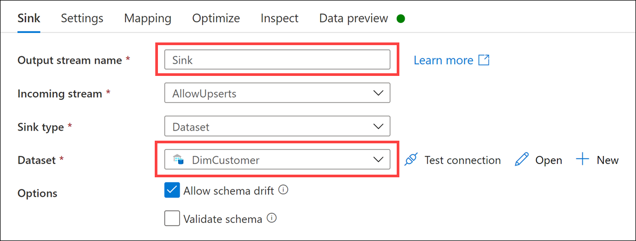Switch to the Settings tab
636x241 pixels.
pyautogui.click(x=82, y=18)
